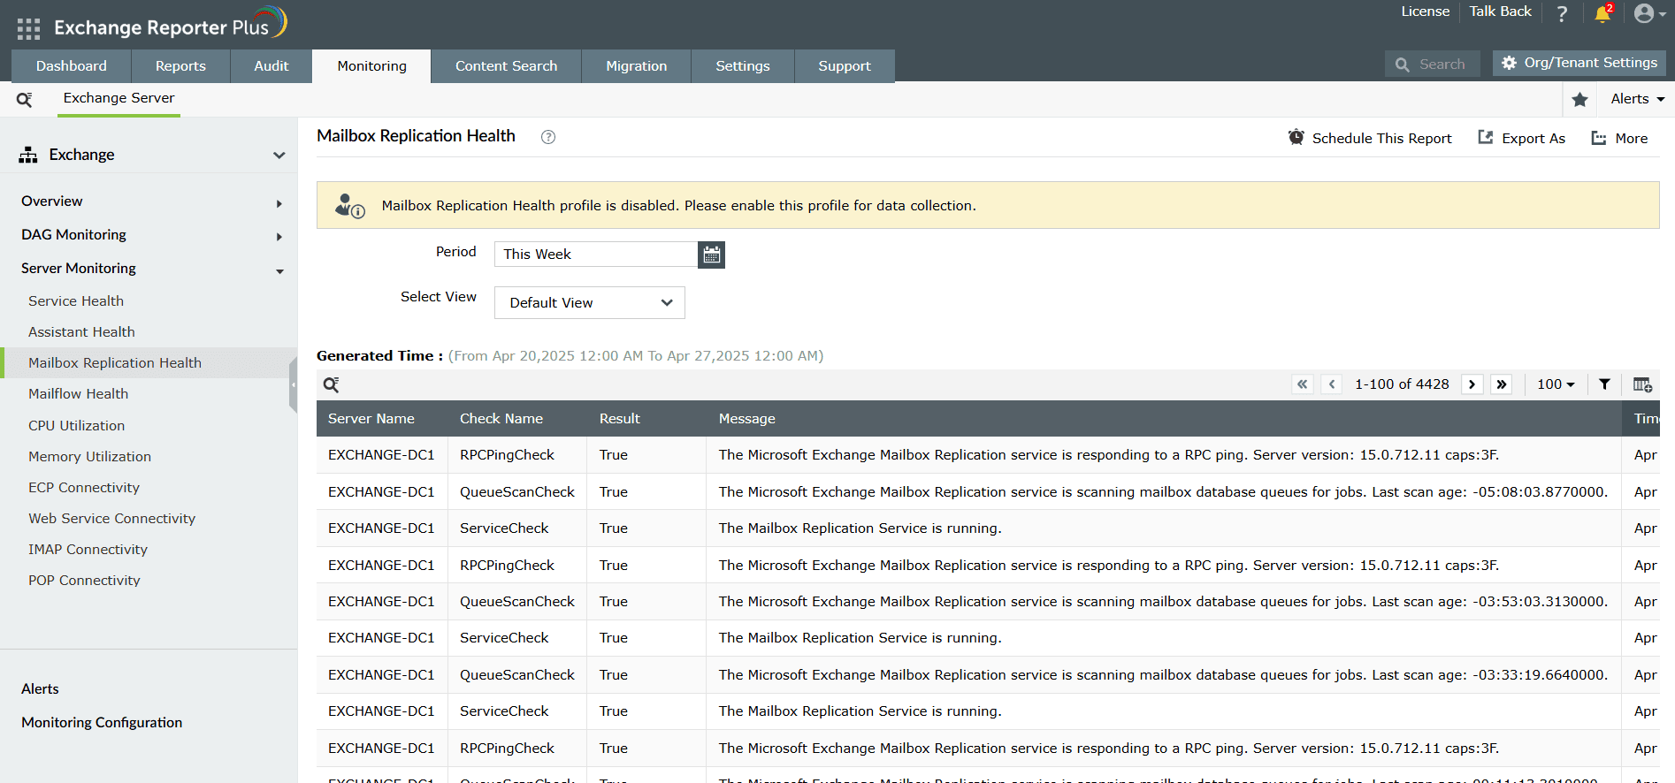Open Assistant Health report
Viewport: 1675px width, 783px height.
pos(81,332)
